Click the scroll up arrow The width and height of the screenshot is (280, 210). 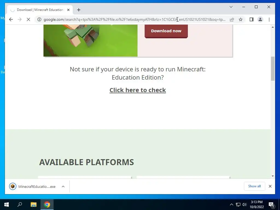273,27
